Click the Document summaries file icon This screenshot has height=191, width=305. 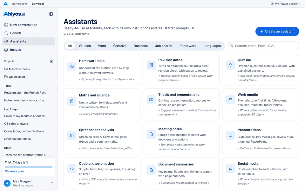(151, 170)
